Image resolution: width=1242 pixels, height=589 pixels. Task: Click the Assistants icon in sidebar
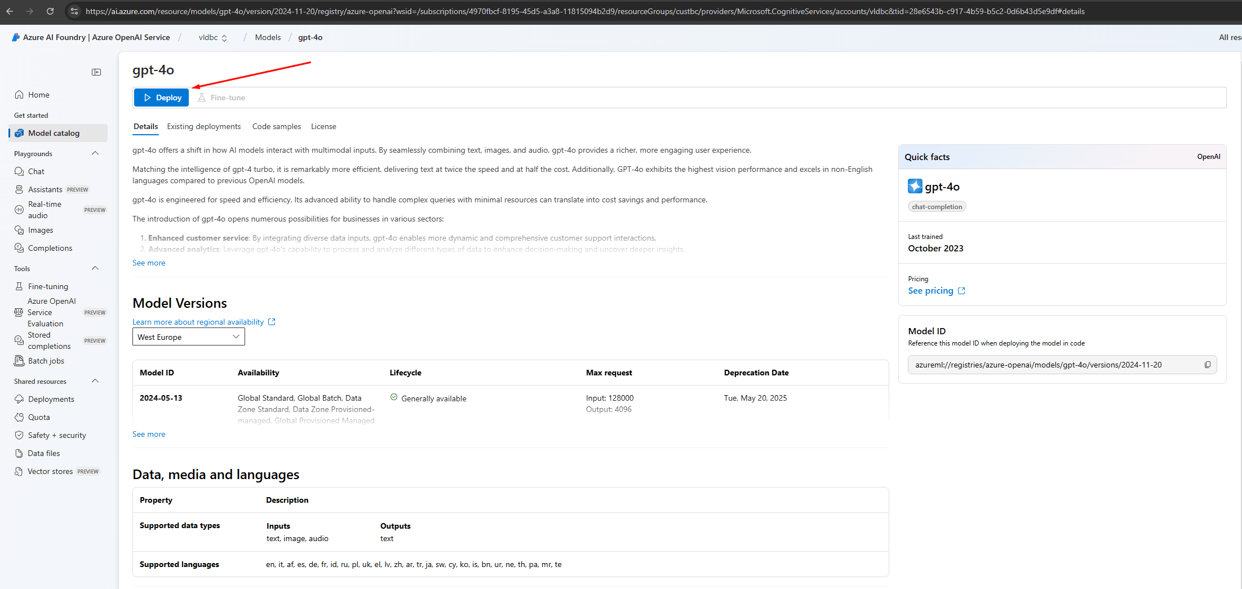(x=19, y=189)
